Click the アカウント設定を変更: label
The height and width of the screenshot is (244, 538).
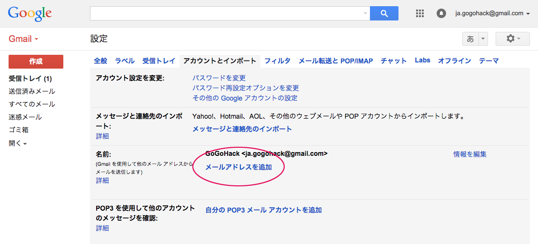[x=130, y=78]
